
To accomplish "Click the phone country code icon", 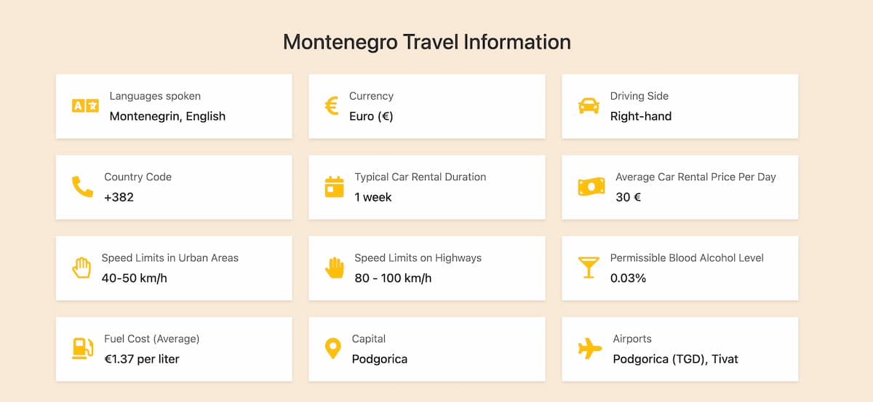I will click(x=82, y=187).
